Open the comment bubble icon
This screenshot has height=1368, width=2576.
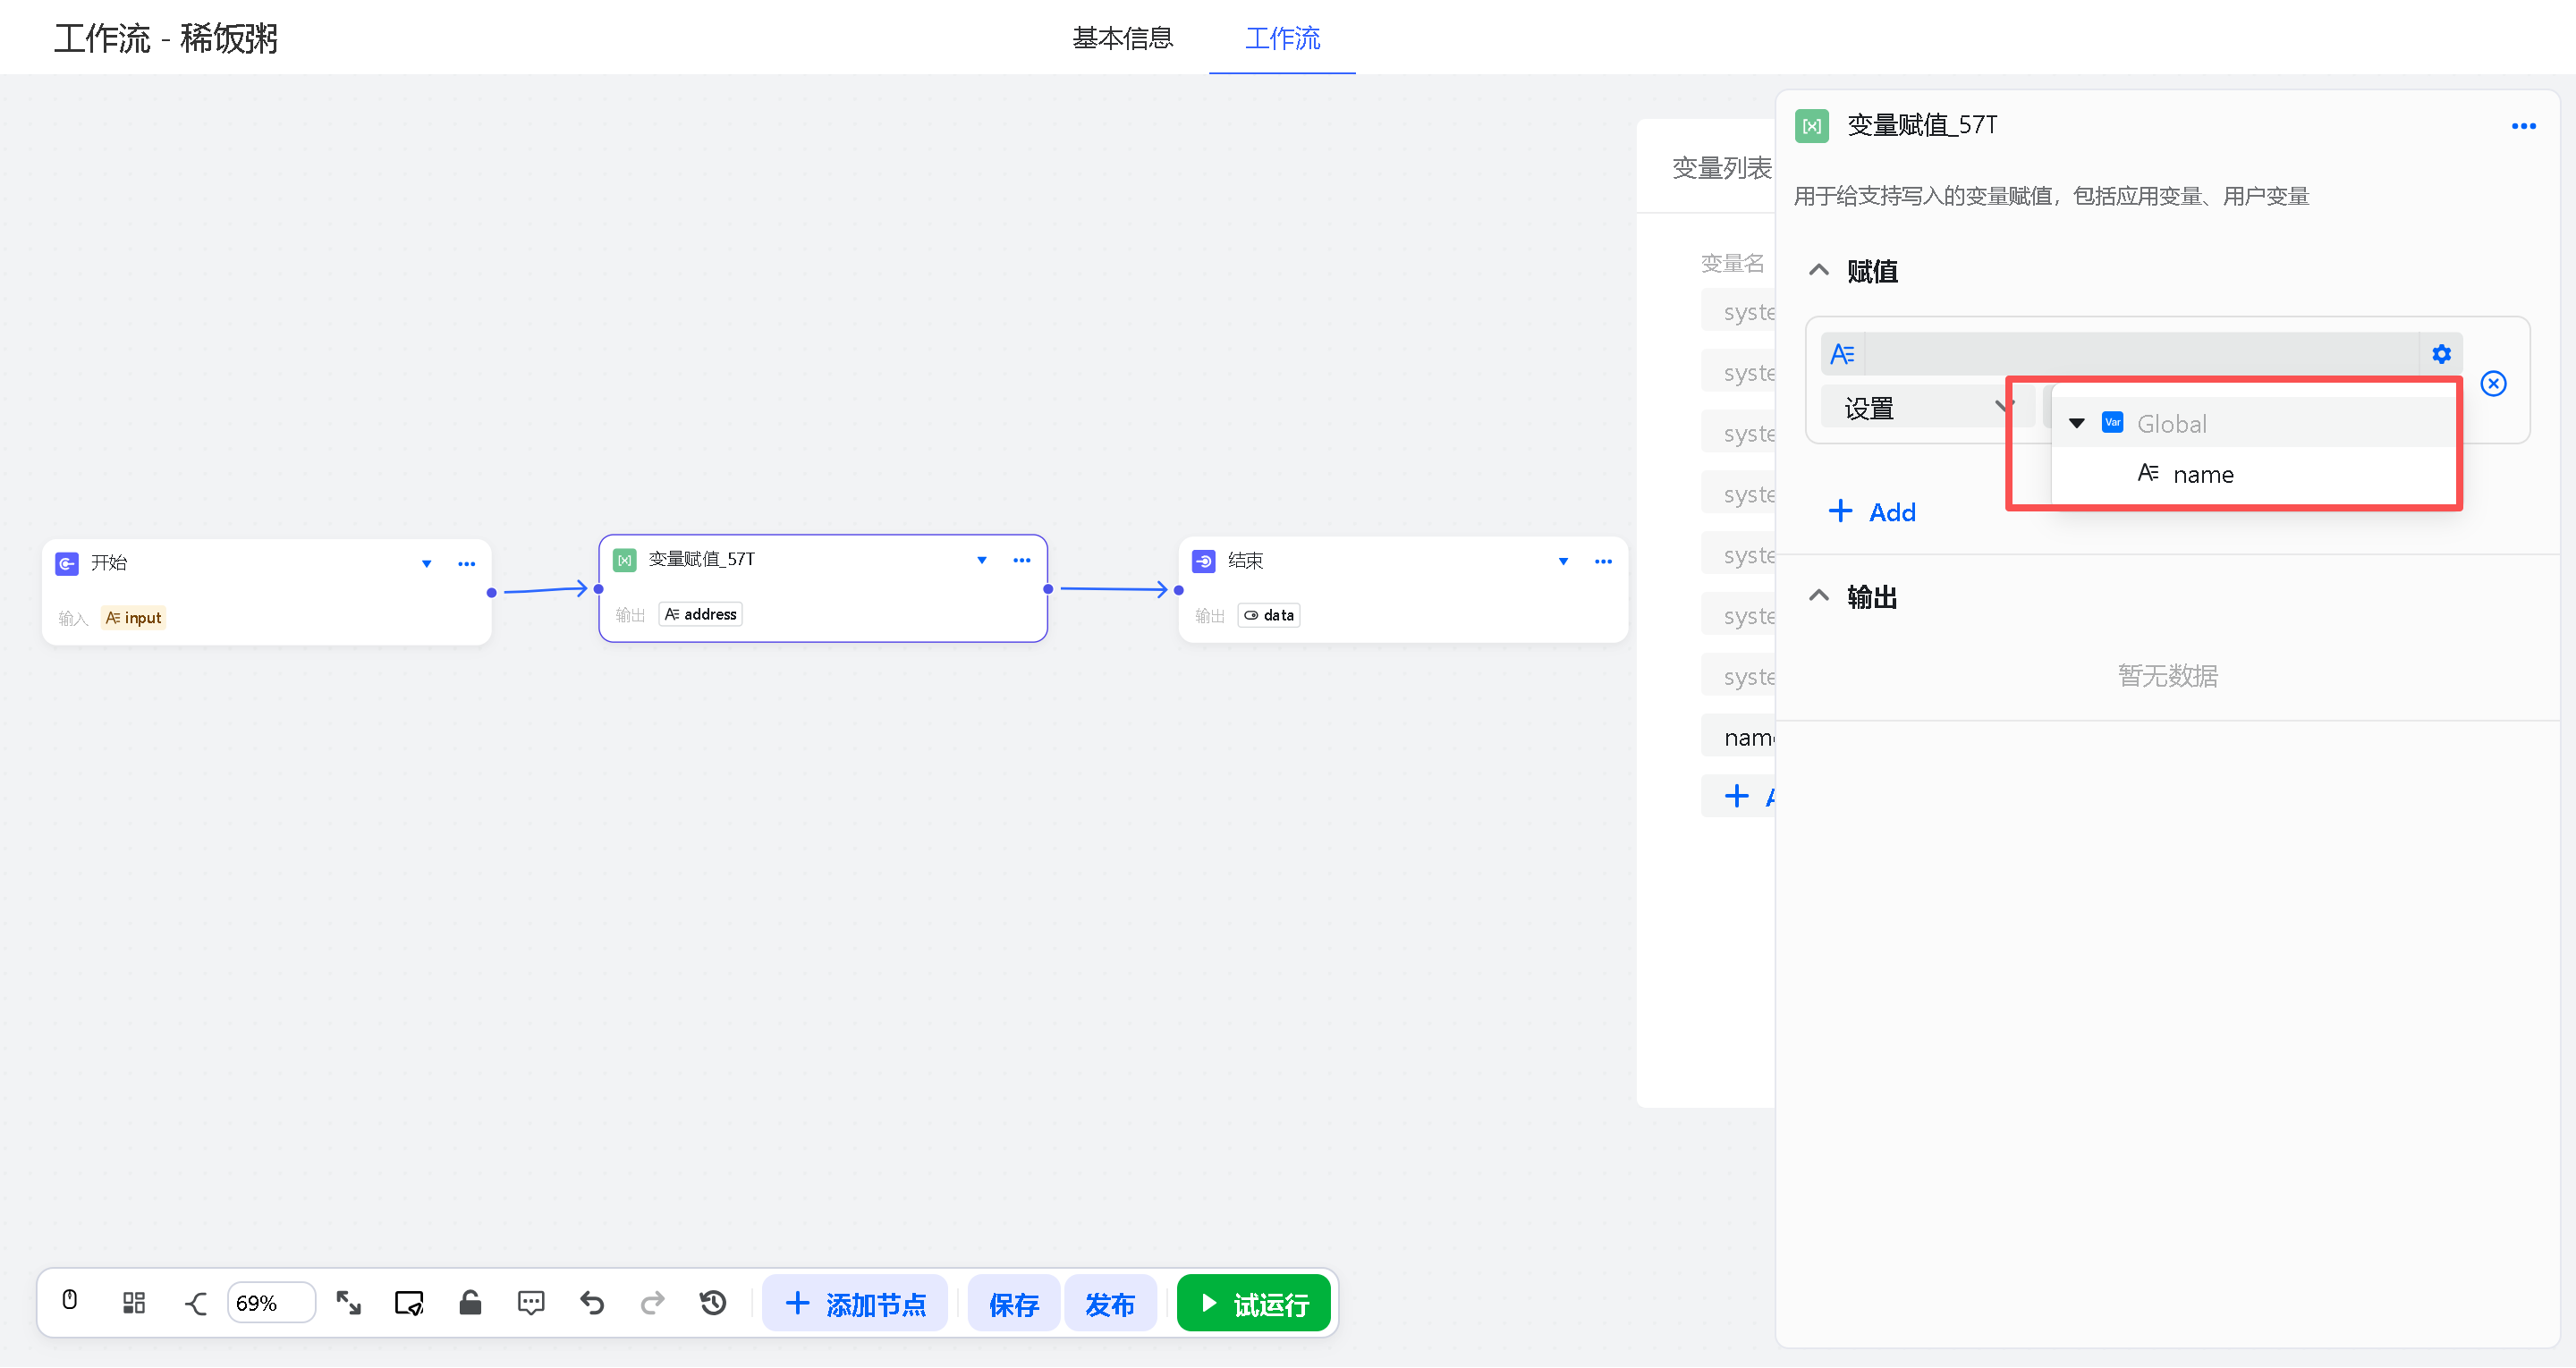[531, 1303]
